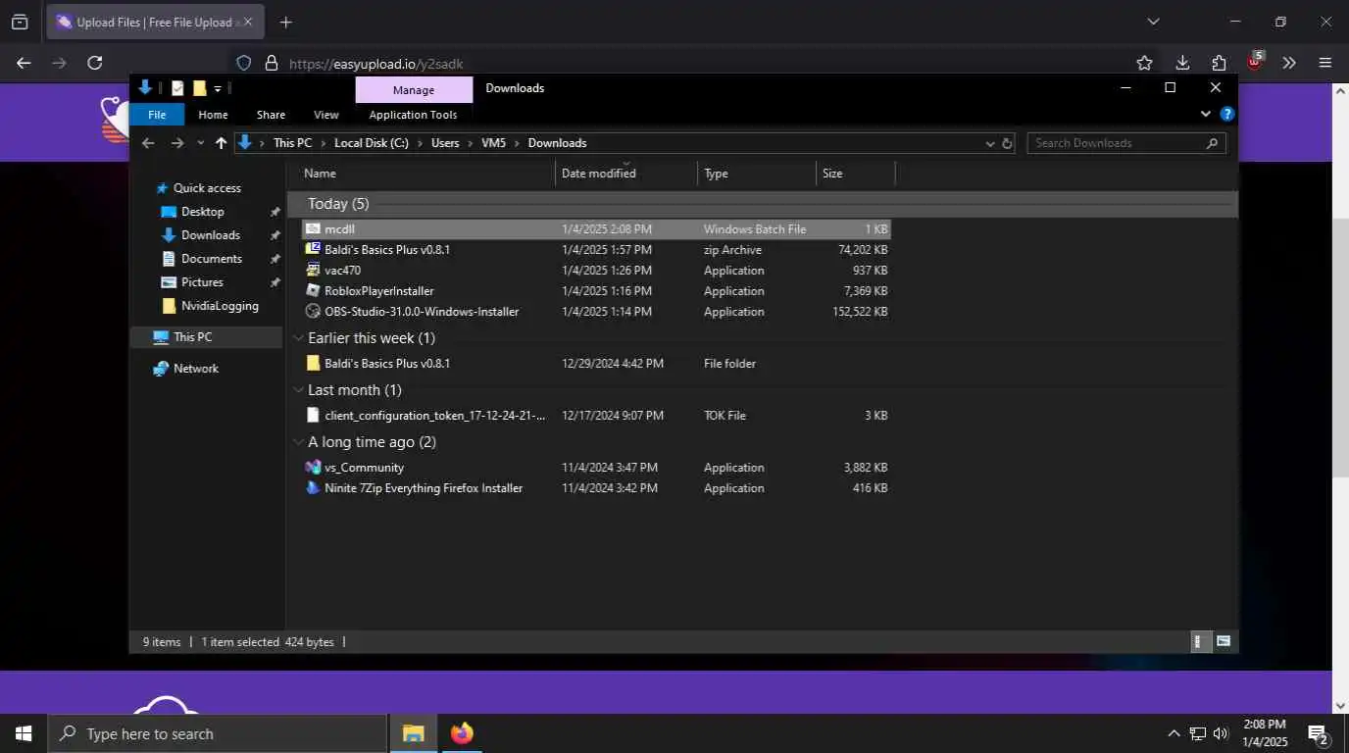Reload the Firefox page
1349x753 pixels.
pos(95,63)
